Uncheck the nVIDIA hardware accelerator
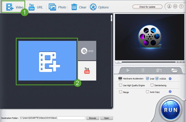Image resolution: width=186 pixels, height=122 pixels. (x=157, y=79)
